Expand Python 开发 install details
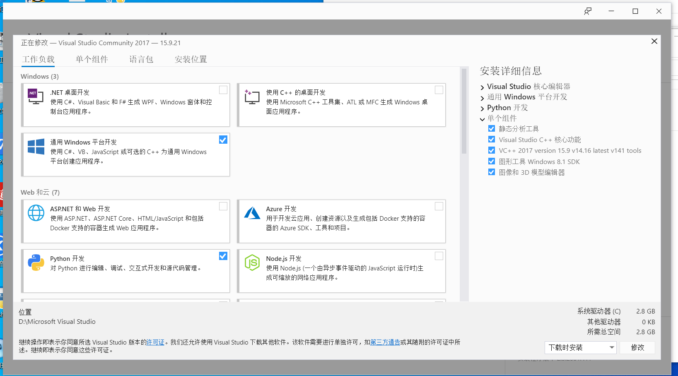 pyautogui.click(x=483, y=108)
